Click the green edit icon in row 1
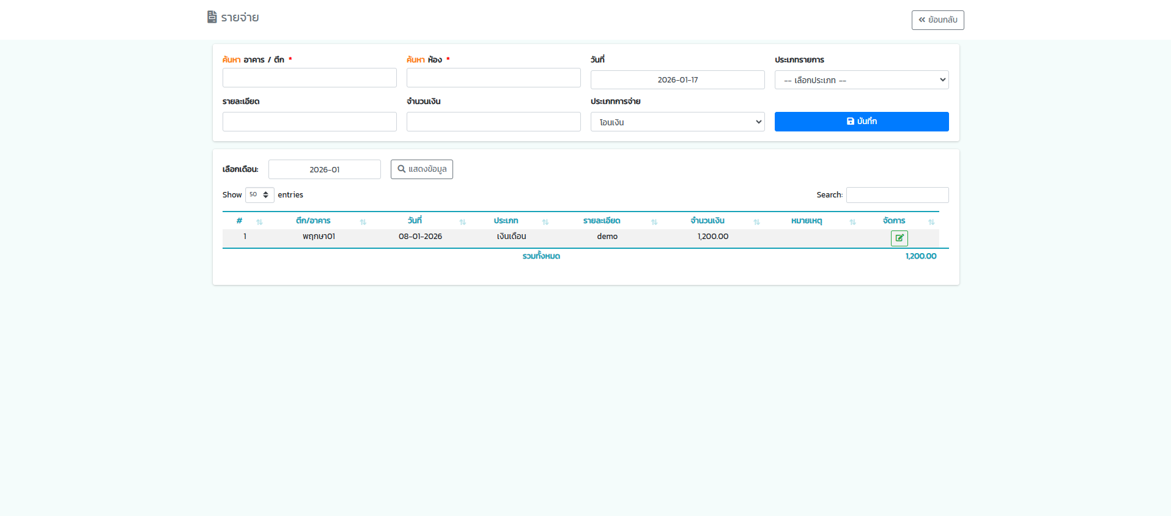1171x516 pixels. [899, 238]
